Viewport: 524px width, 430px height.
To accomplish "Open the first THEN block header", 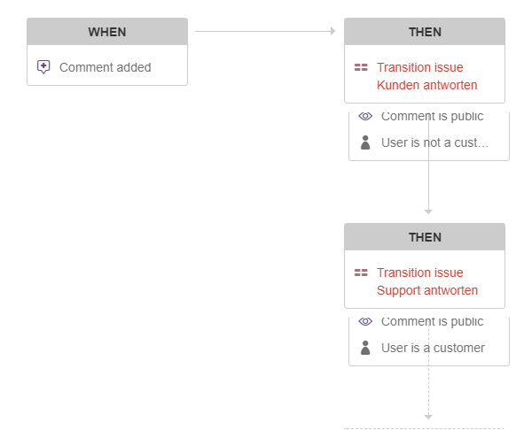I will point(425,32).
